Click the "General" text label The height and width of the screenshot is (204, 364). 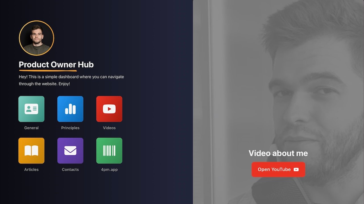[31, 128]
